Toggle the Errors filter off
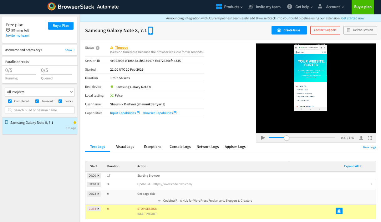The height and width of the screenshot is (222, 381). pos(61,101)
